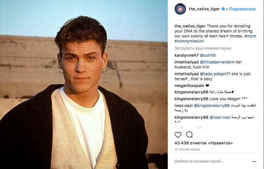
Task: Click the blue verified badge
Action: 223,9
